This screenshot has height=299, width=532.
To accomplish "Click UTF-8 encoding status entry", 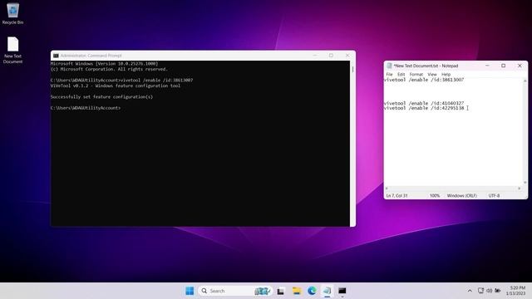I will tap(494, 196).
